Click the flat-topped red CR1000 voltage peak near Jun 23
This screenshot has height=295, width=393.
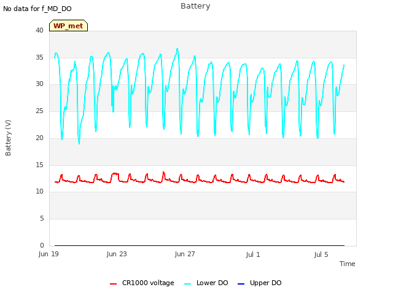pyautogui.click(x=115, y=173)
